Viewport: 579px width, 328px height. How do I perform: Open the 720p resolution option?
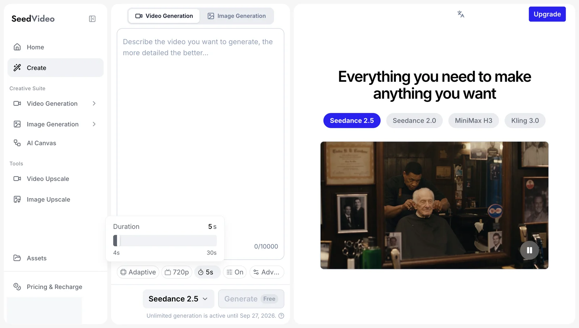[177, 272]
